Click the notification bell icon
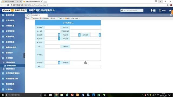The image size is (173, 97). tap(152, 10)
